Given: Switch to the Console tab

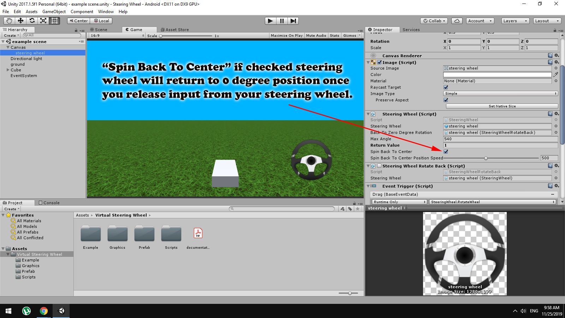Looking at the screenshot, I should [x=49, y=203].
